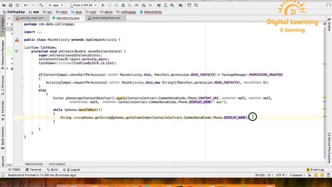Toggle the Gradle side panel
Screen dimensions: 332x187
pos(329,24)
